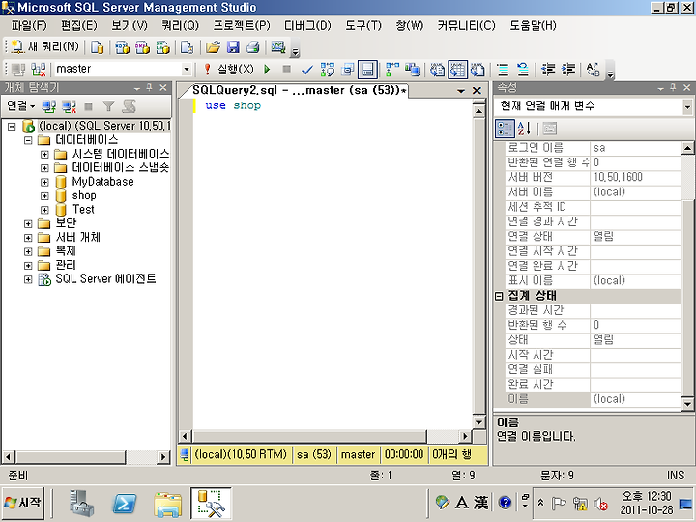
Task: Click the Increase Indent icon
Action: click(x=568, y=70)
